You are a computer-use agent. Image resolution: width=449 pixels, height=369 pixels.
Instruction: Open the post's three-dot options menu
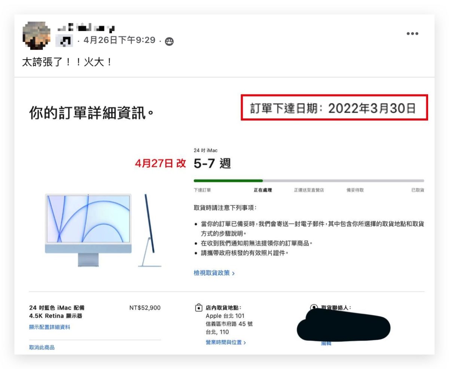point(412,34)
